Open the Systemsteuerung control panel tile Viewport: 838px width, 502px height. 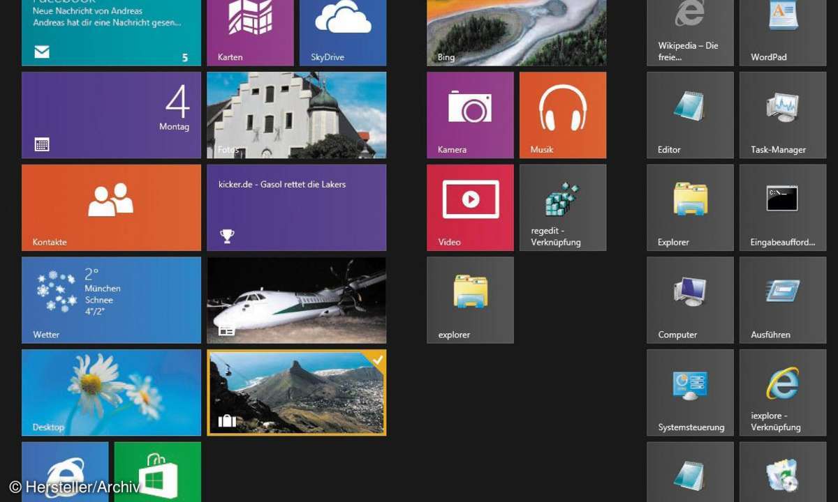tap(691, 393)
